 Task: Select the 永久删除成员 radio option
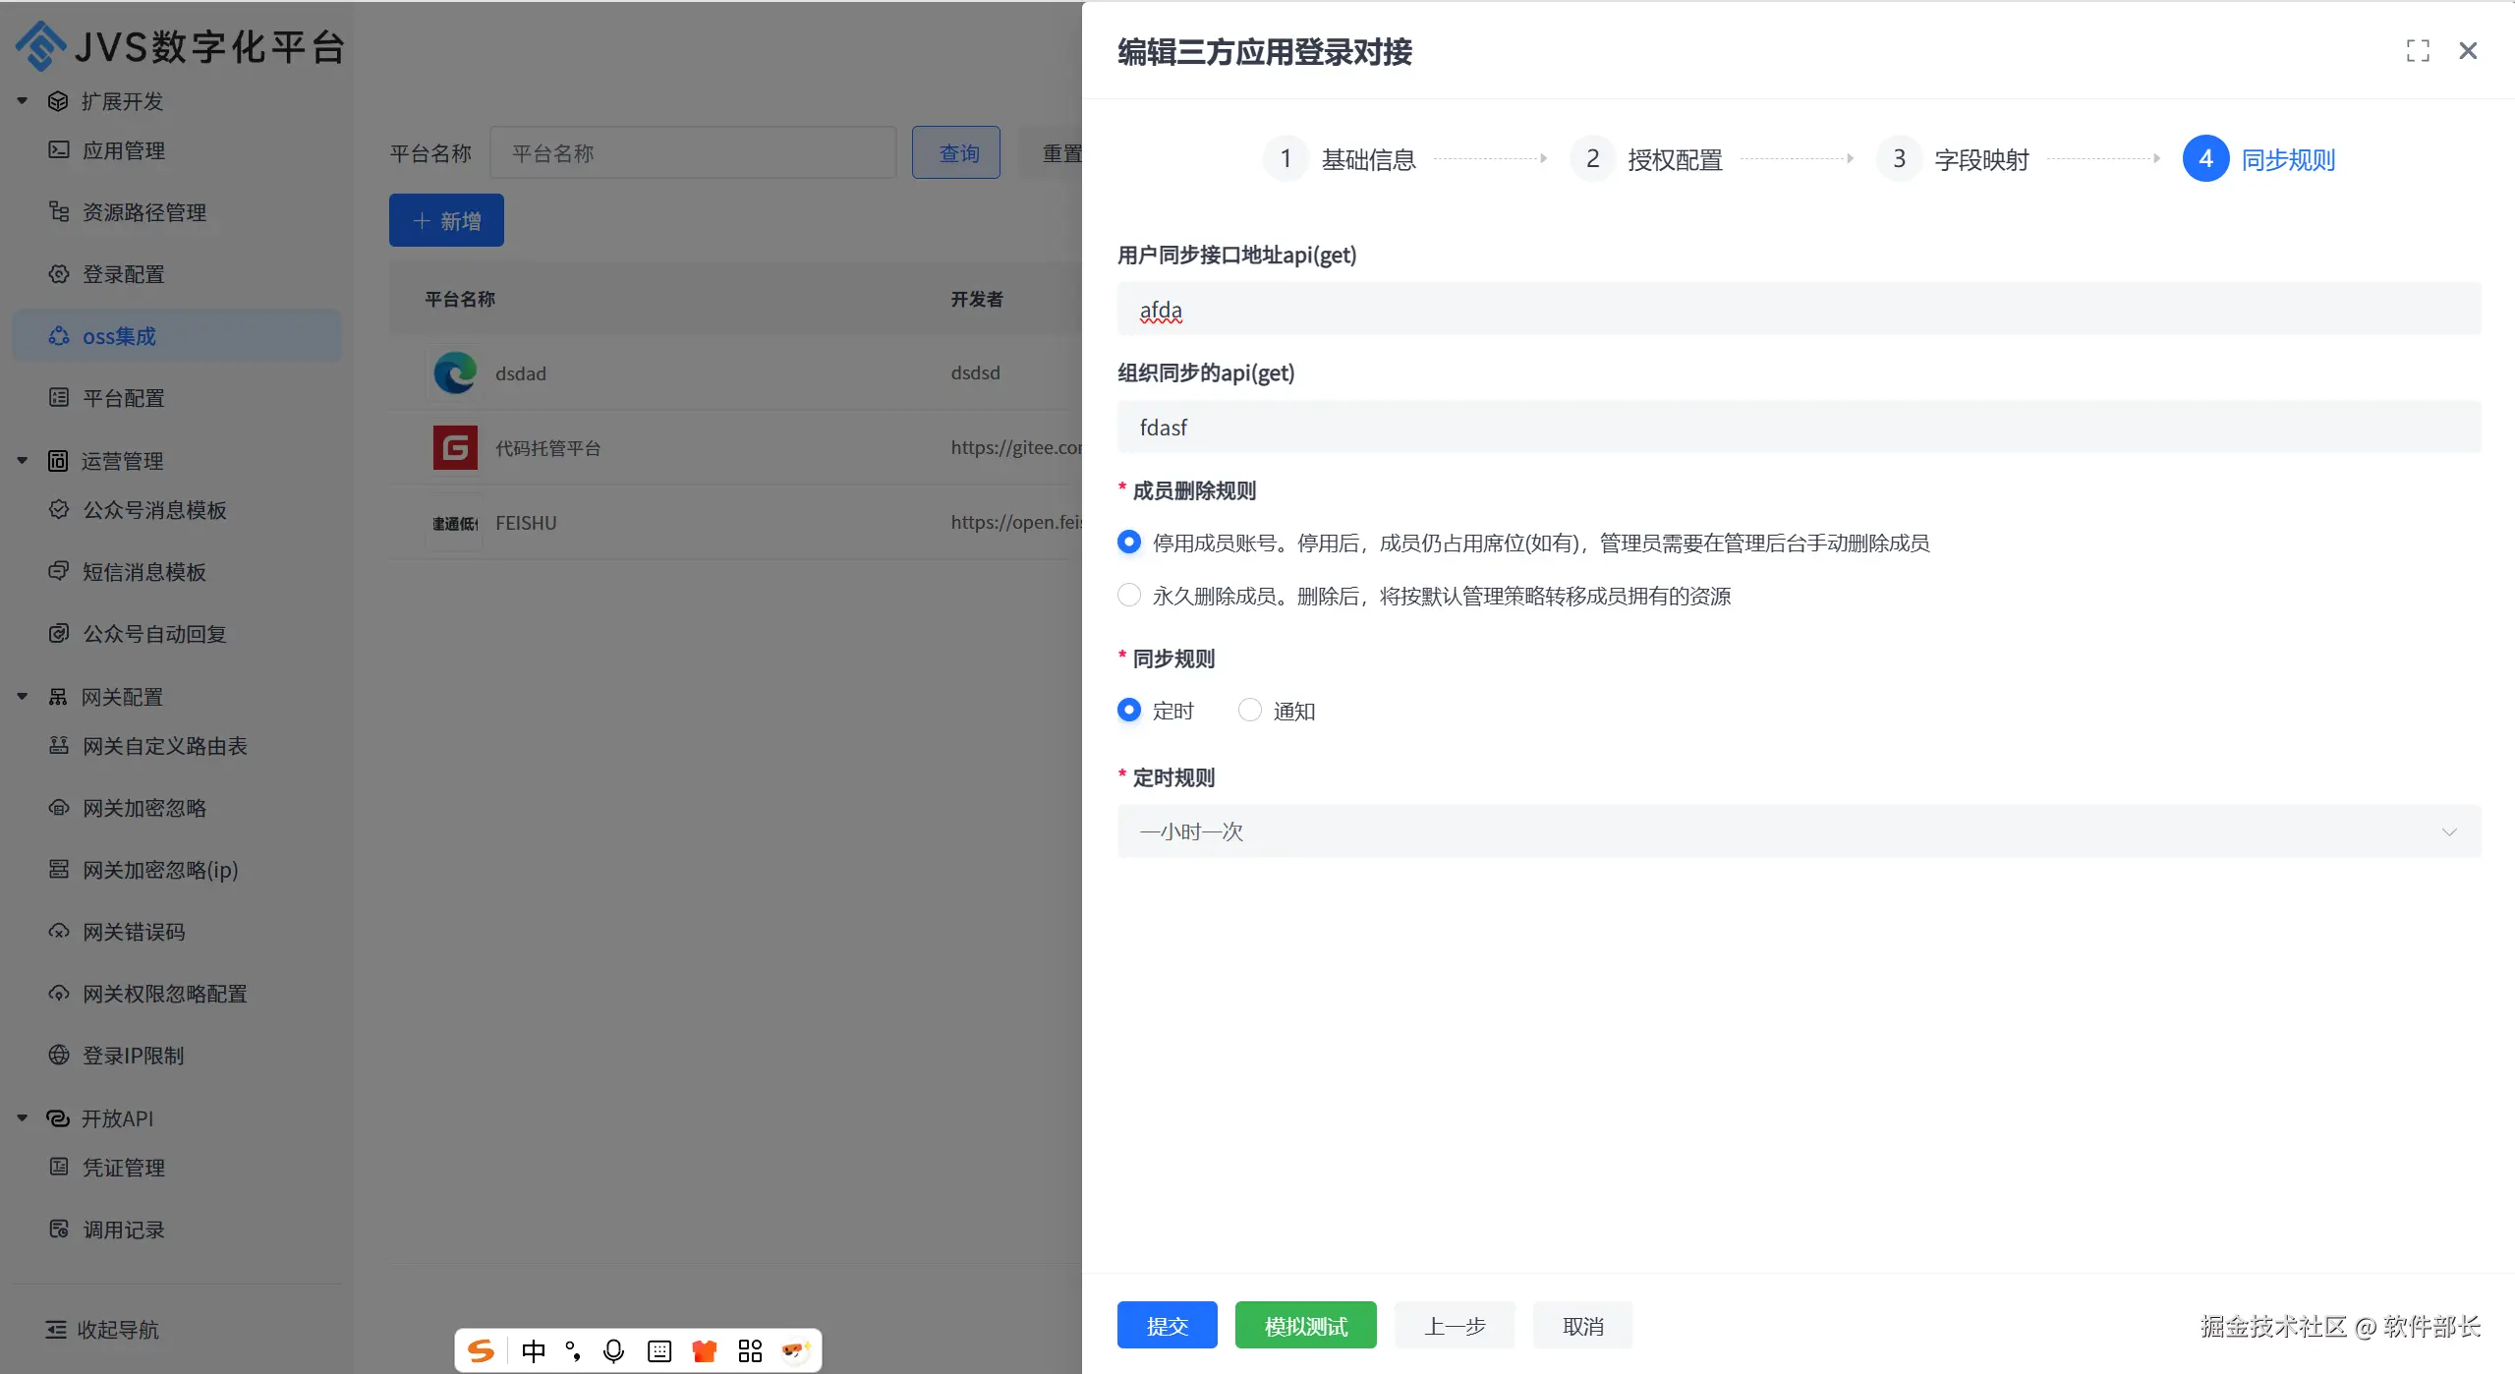(x=1129, y=595)
